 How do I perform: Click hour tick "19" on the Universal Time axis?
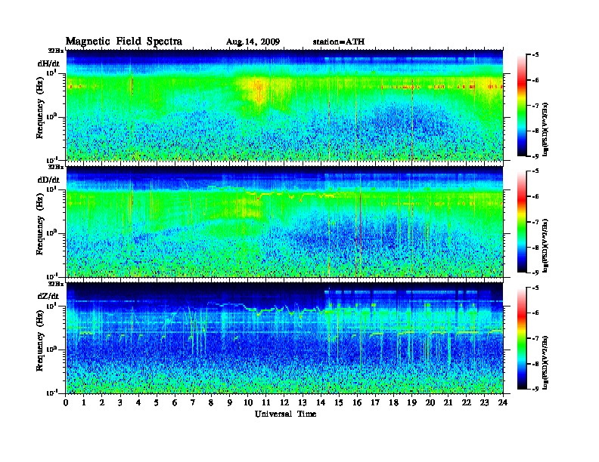tap(411, 402)
